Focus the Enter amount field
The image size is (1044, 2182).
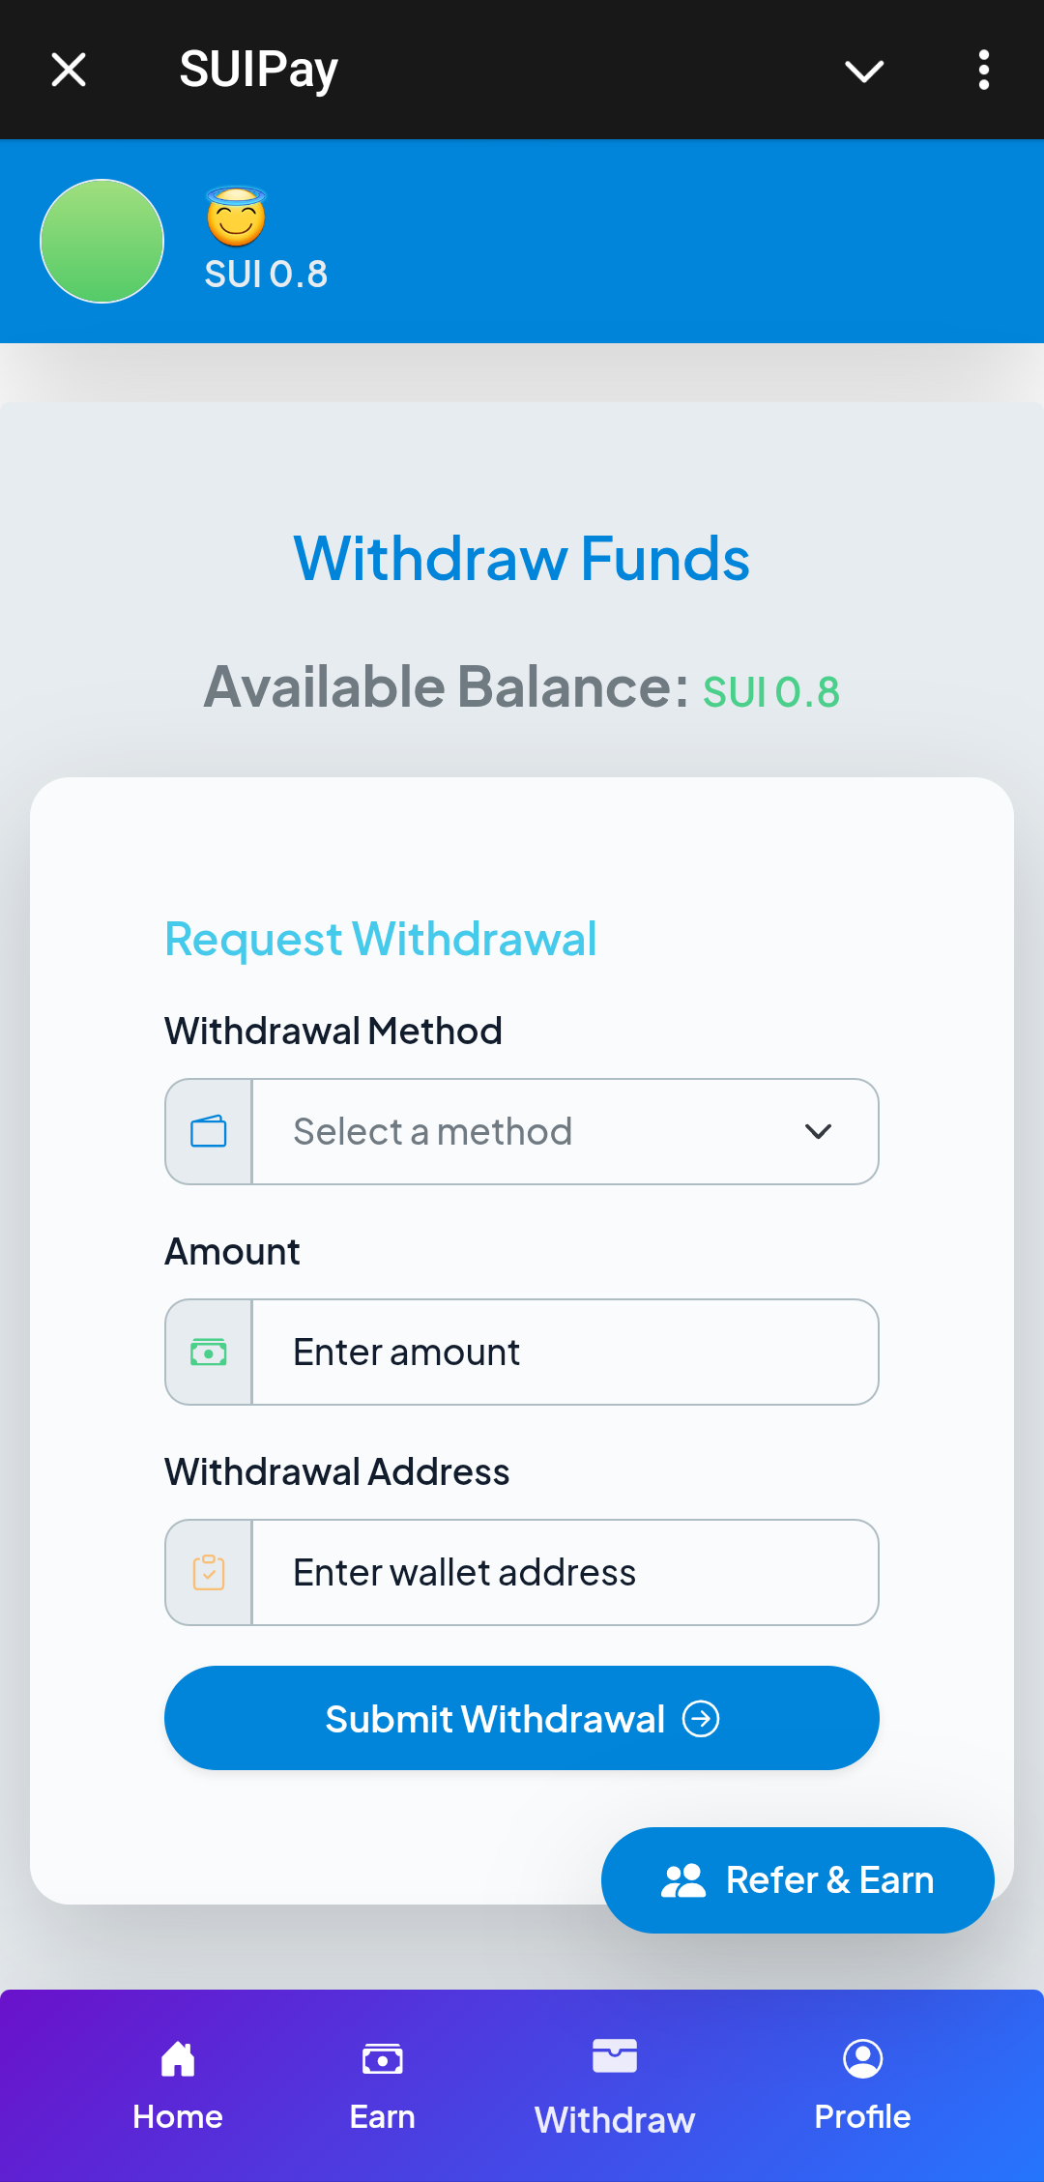click(565, 1352)
